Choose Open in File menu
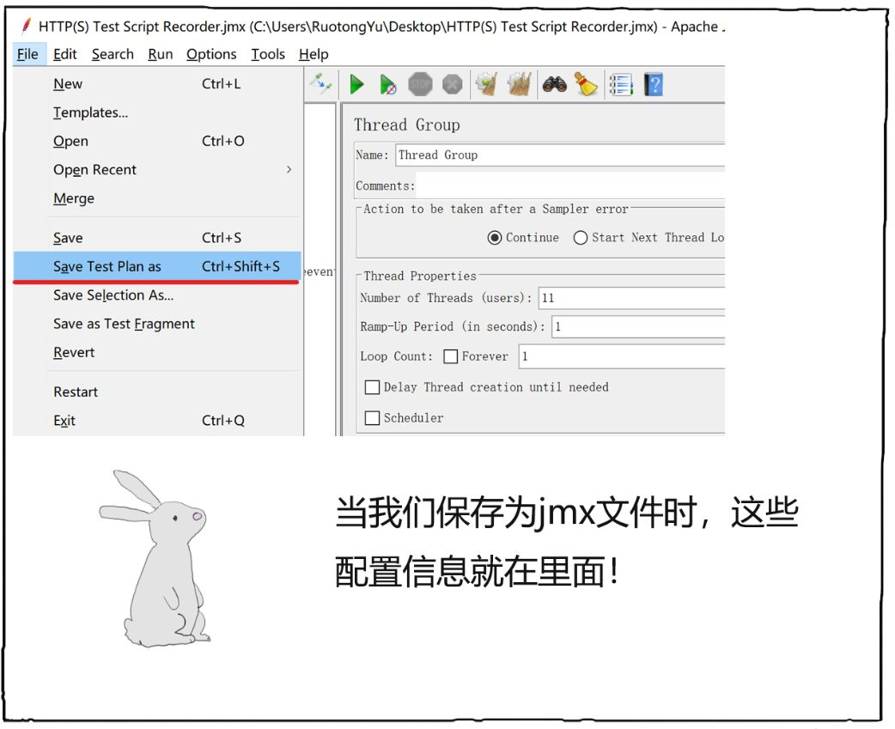 click(157, 141)
